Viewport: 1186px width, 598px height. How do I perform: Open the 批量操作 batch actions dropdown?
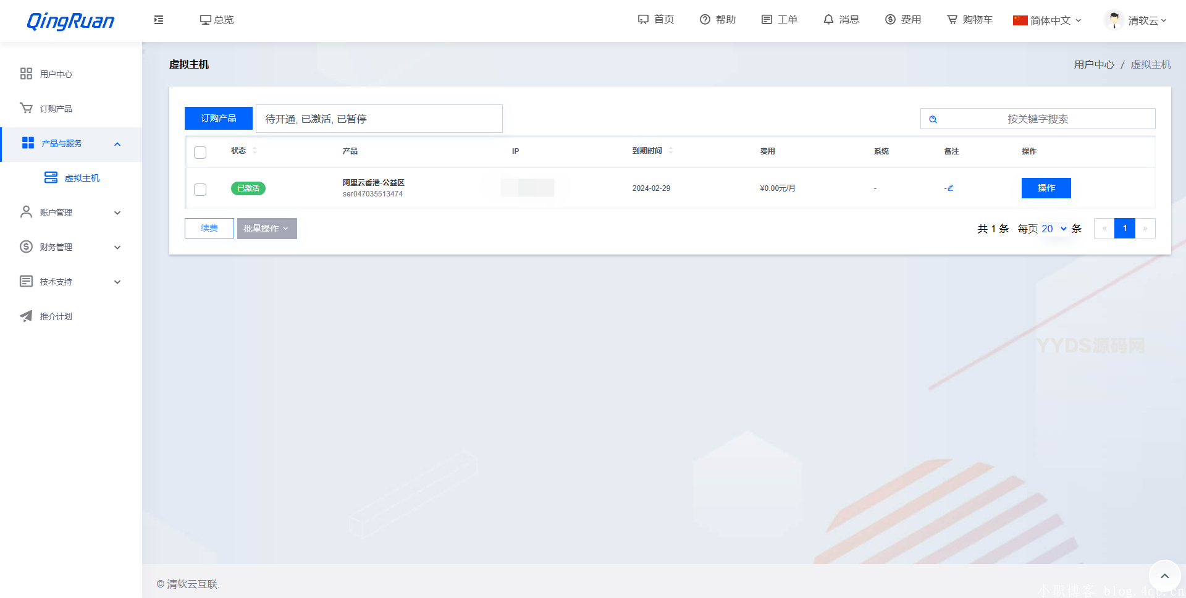[267, 228]
